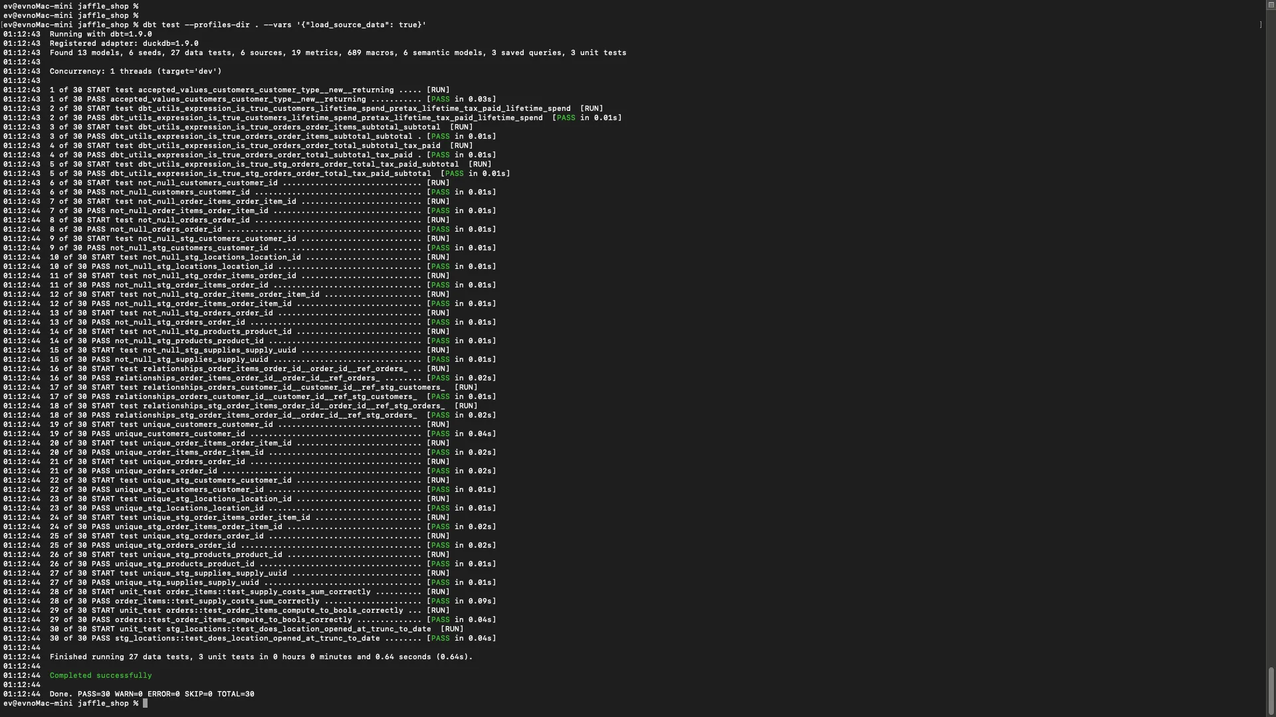1276x717 pixels.
Task: Click '15 of 30 START test not_null_stg_supplies_supply_uuid' line
Action: [250, 350]
